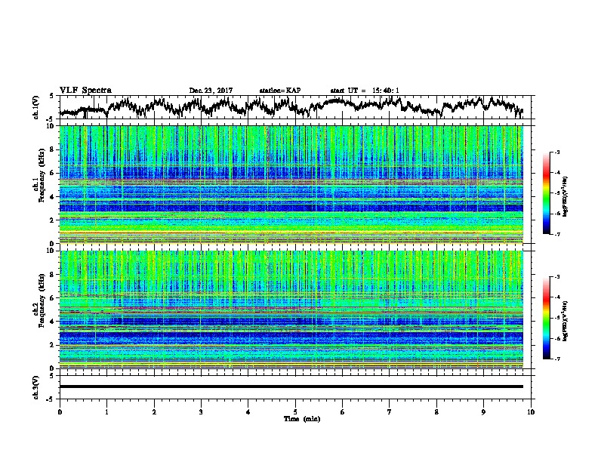Viewport: 598px width, 462px height.
Task: Click the "8" kHz tick on ch.1 spectrogram
Action: pyautogui.click(x=54, y=149)
